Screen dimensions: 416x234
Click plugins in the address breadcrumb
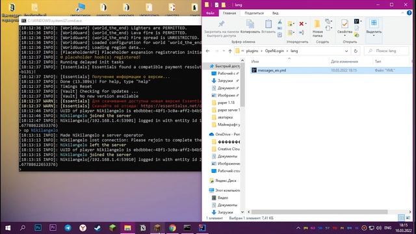(252, 51)
